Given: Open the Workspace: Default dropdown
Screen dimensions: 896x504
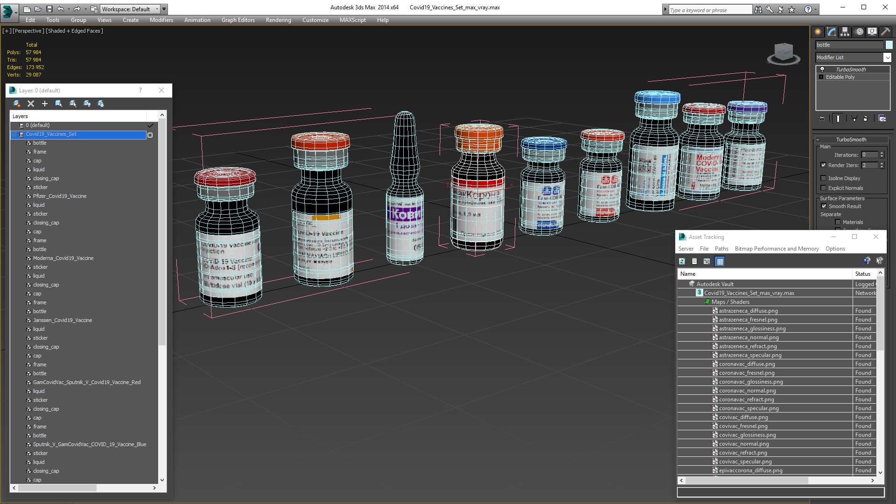Looking at the screenshot, I should pos(131,9).
